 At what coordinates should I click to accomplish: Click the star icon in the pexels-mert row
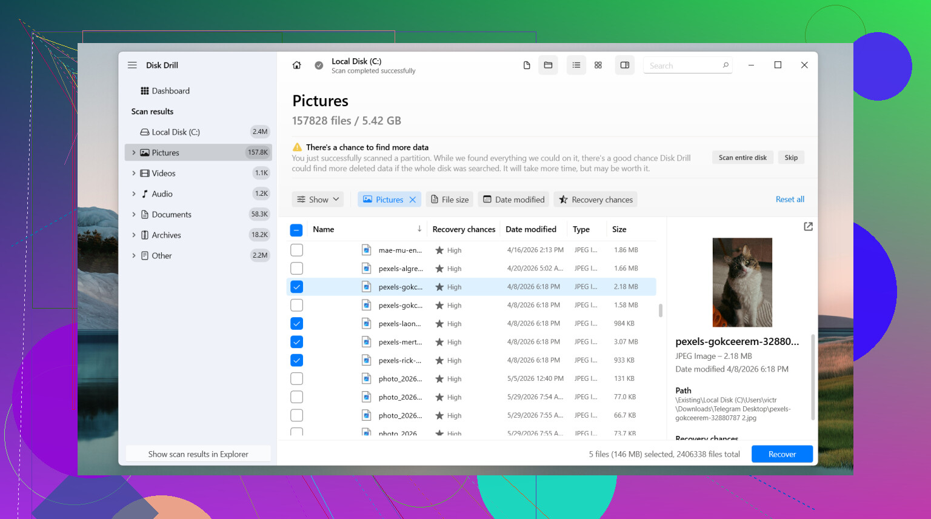439,342
